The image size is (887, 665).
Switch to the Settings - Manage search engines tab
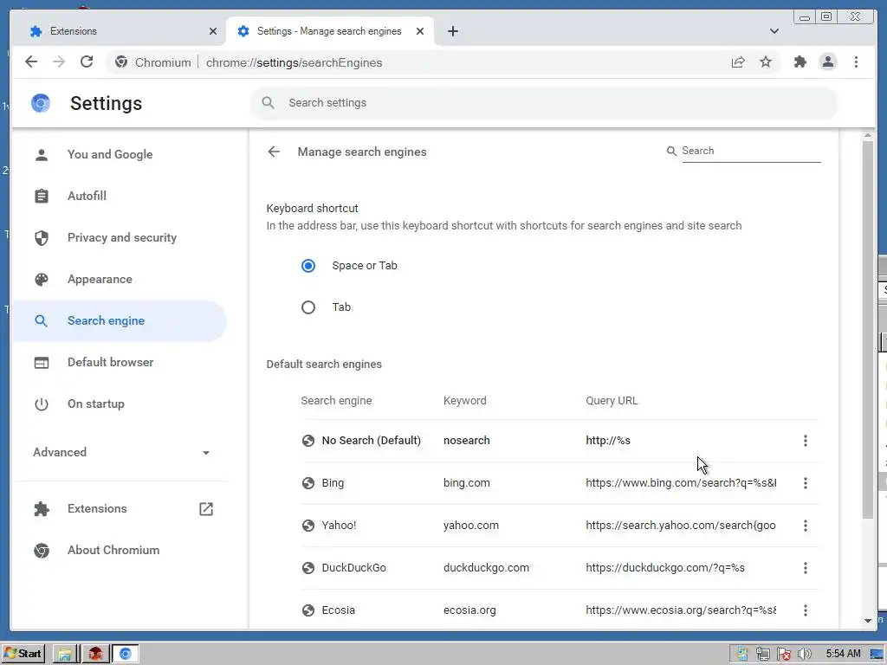tap(330, 31)
